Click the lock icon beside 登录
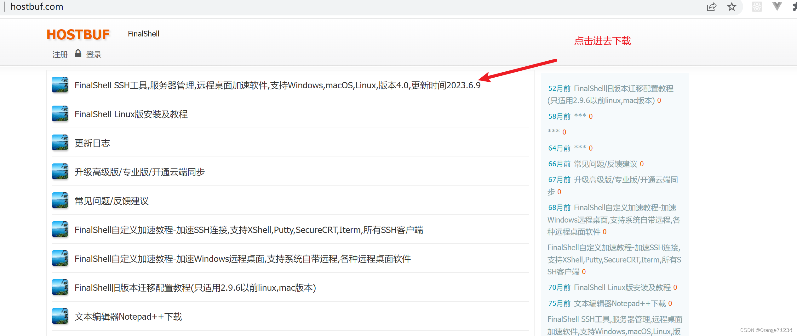797x336 pixels. point(78,53)
